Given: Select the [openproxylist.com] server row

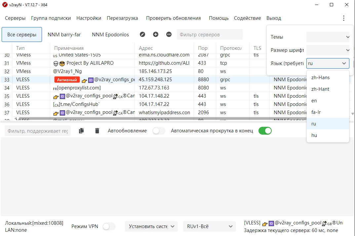Looking at the screenshot, I should 154,88.
